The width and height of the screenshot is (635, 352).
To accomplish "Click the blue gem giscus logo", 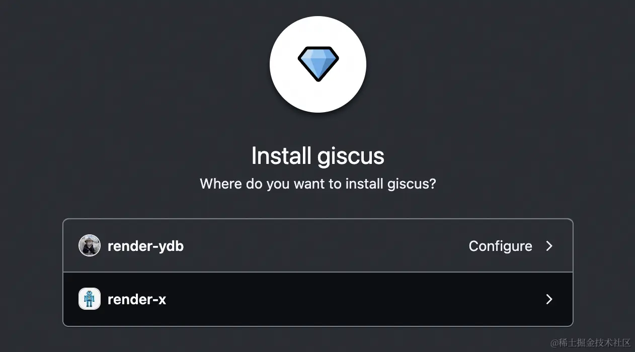I will 318,64.
